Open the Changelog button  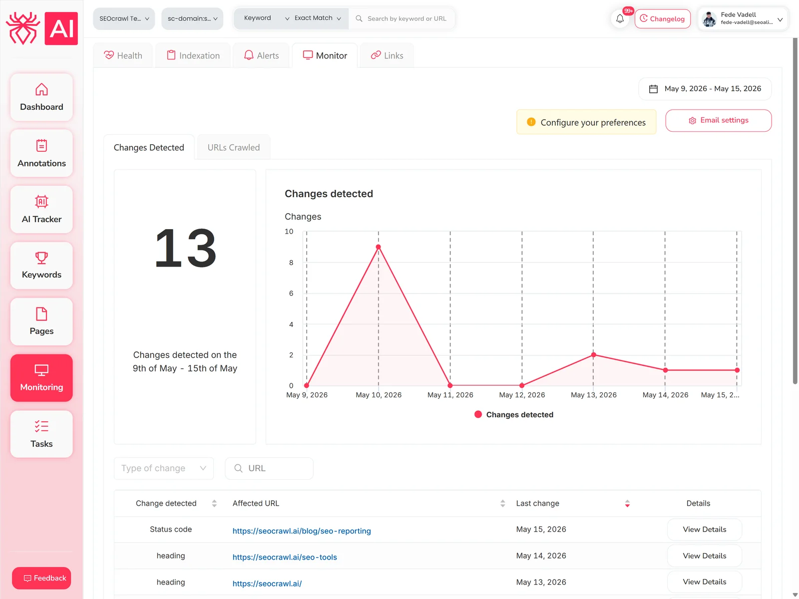point(663,19)
